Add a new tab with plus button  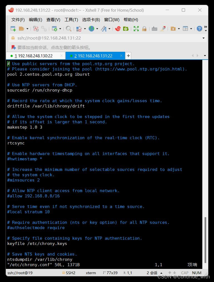coord(128,56)
